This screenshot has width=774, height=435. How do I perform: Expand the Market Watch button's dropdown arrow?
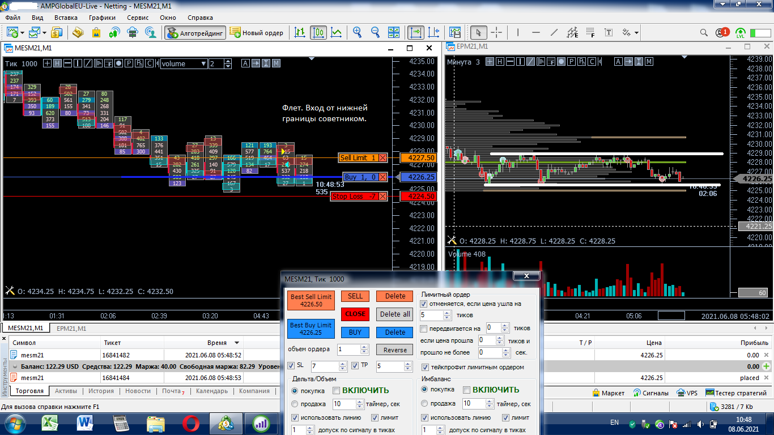pos(45,33)
